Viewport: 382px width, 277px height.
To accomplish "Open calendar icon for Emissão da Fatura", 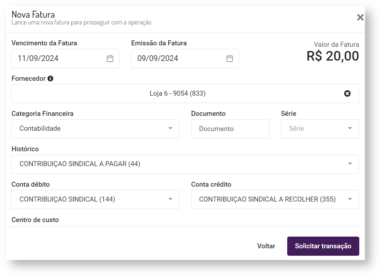I will click(x=230, y=59).
